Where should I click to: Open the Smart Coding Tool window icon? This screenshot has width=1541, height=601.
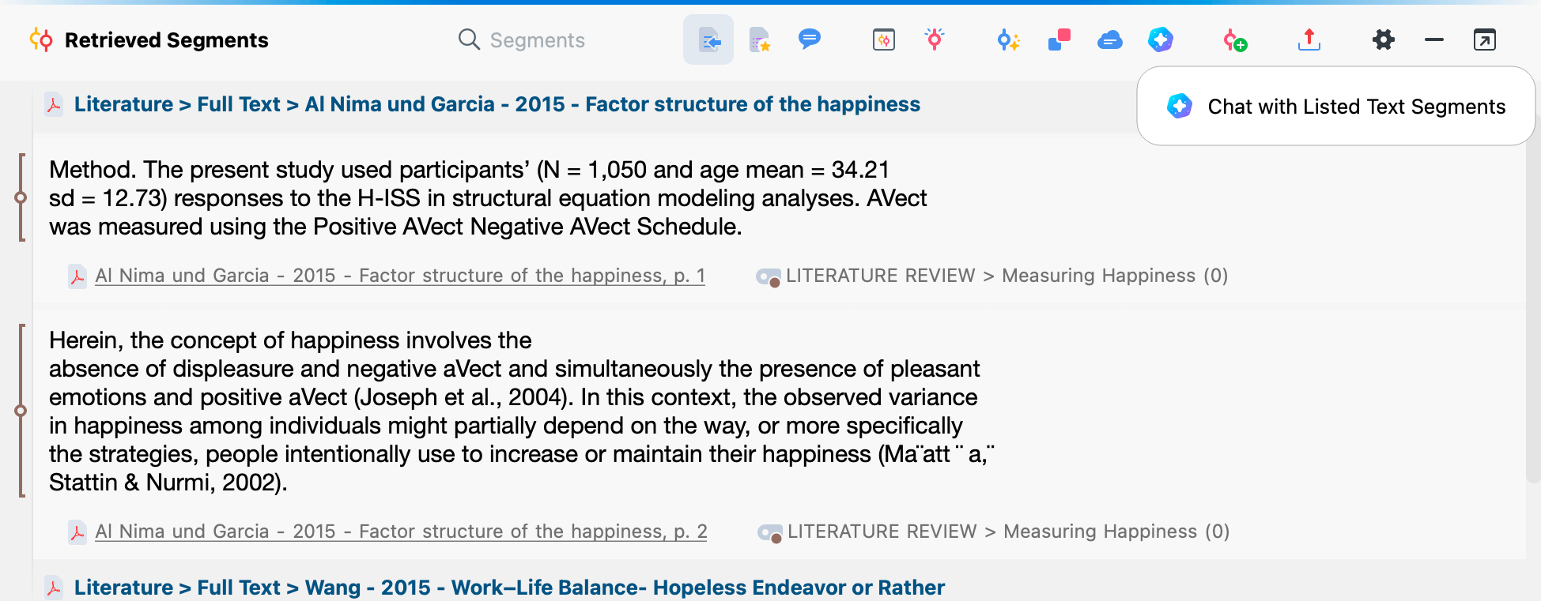(x=883, y=39)
